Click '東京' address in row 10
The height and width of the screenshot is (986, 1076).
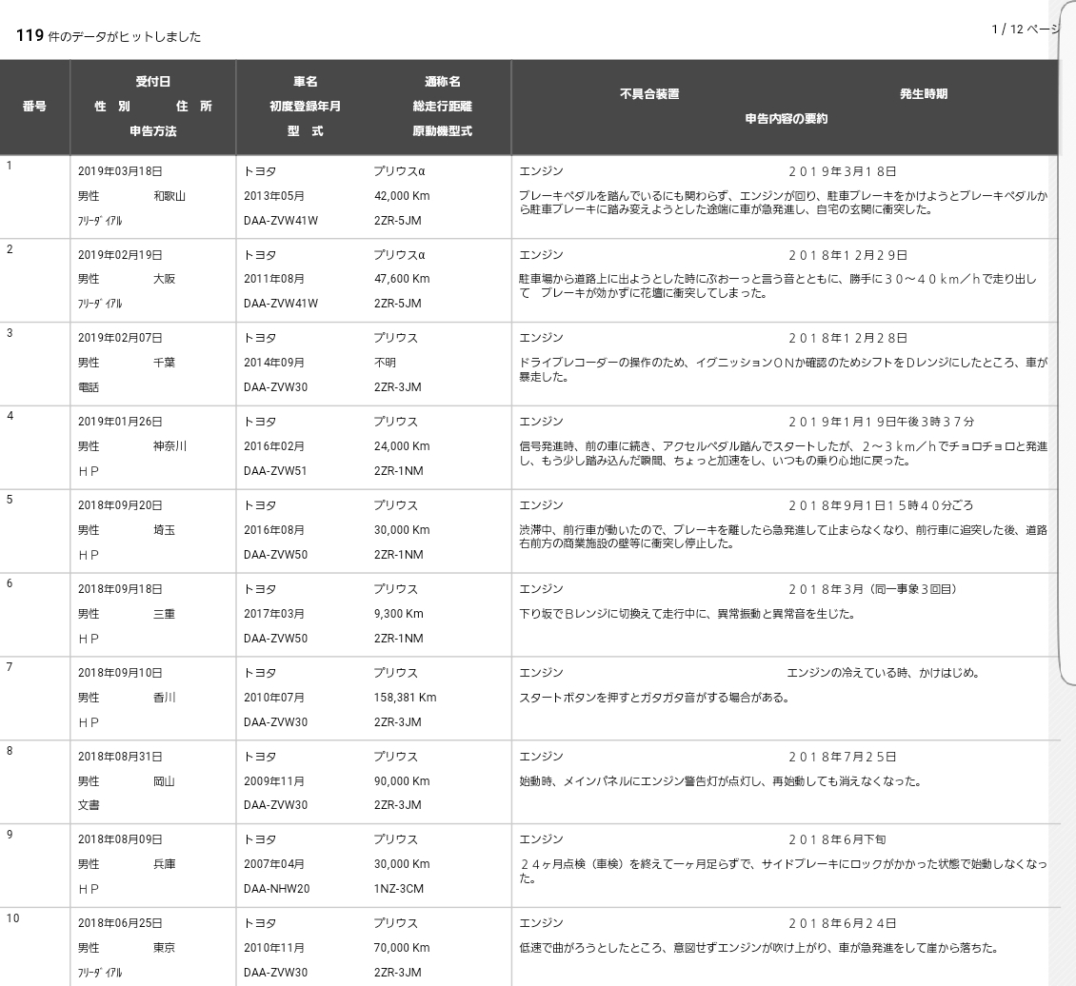(x=164, y=948)
